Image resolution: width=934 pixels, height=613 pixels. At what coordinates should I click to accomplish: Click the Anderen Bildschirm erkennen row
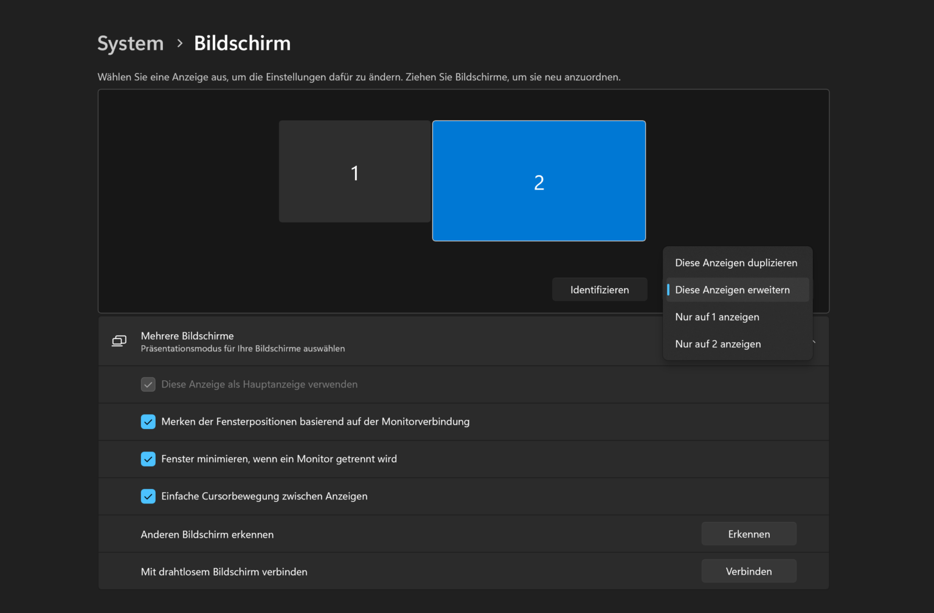tap(207, 534)
